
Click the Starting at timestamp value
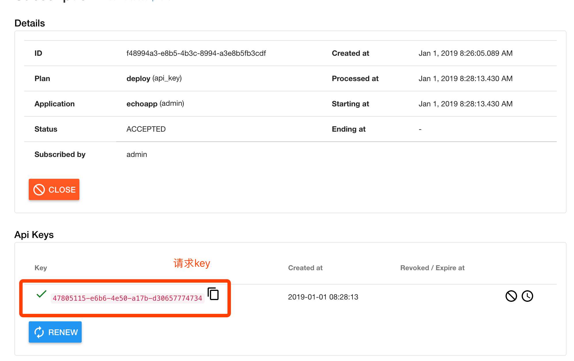tap(466, 104)
